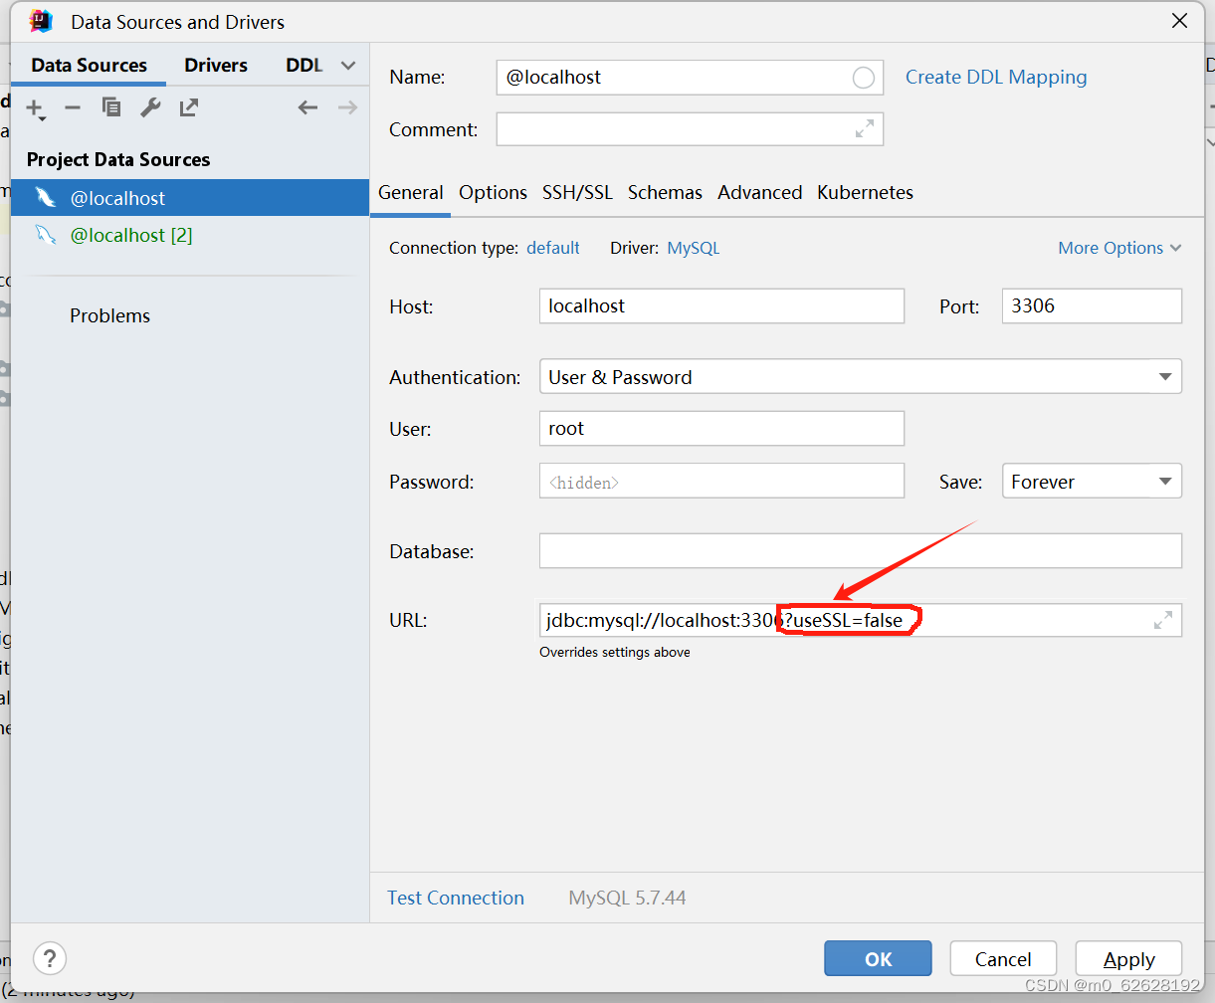Click the Apply button
Screen dimensions: 1215x1003
click(1129, 959)
